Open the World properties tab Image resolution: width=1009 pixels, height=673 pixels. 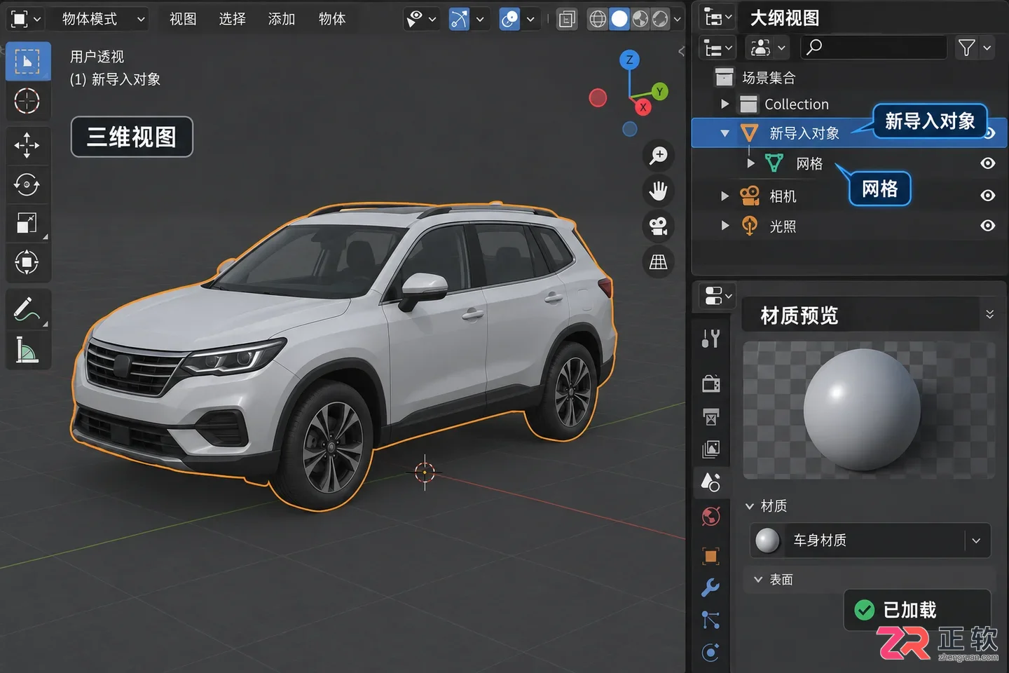pyautogui.click(x=711, y=517)
